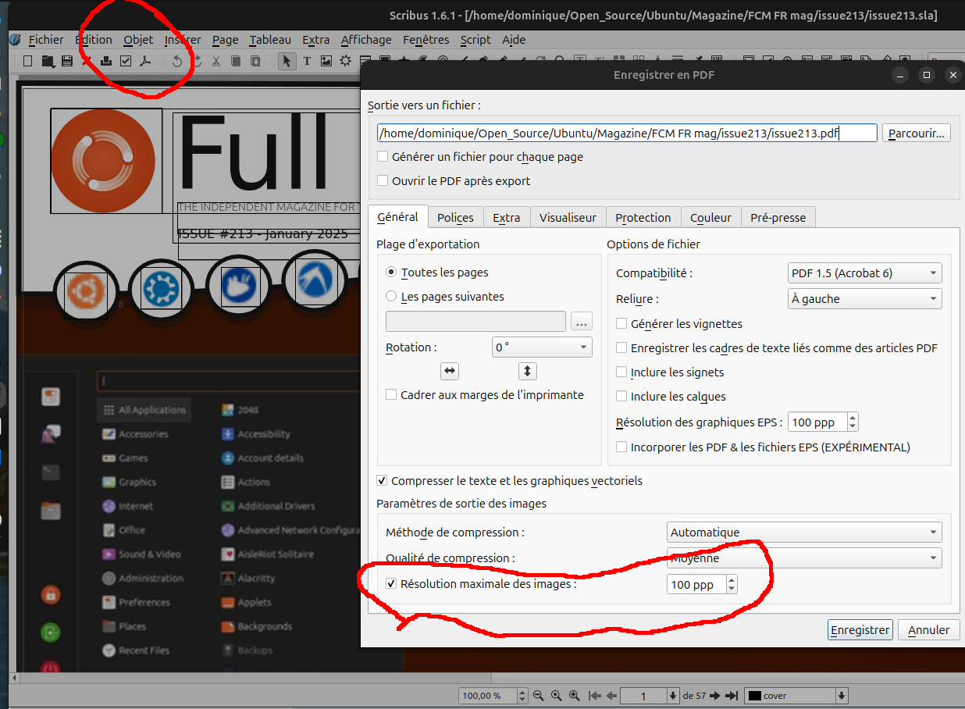Select the Insert Image Frame tool
Viewport: 965px width, 709px height.
coord(326,60)
